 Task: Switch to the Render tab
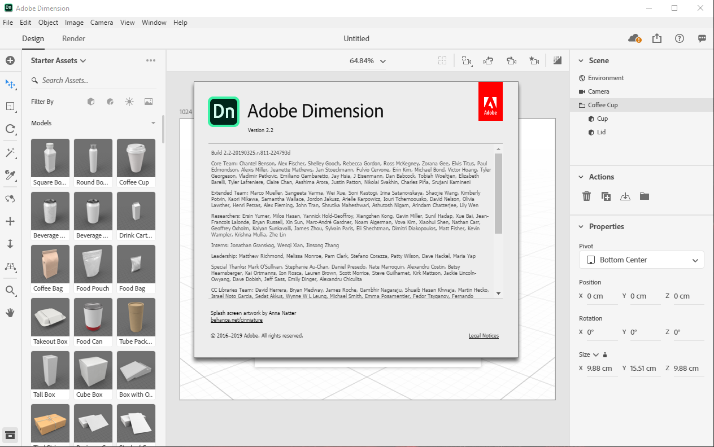[x=73, y=38]
